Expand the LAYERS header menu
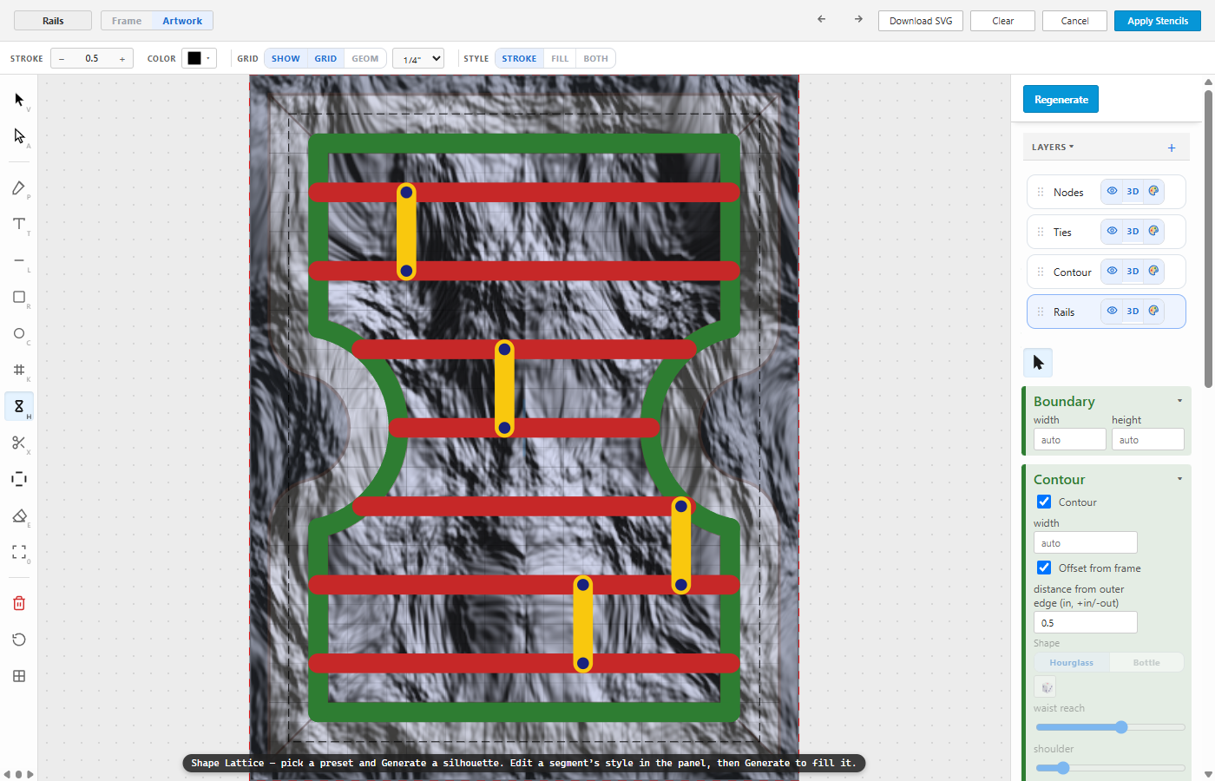 pos(1053,148)
